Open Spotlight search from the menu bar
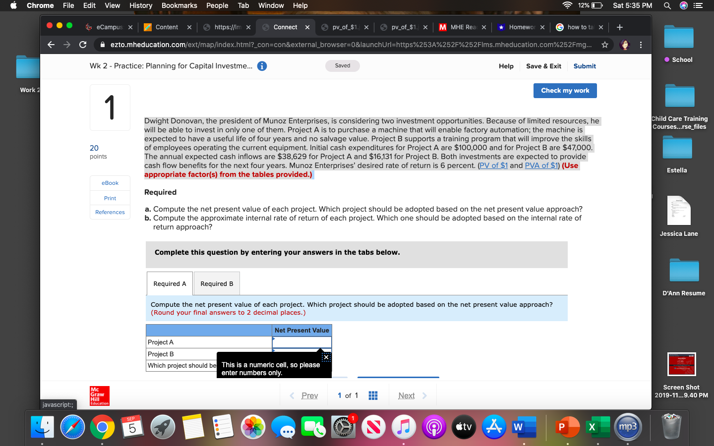 click(x=667, y=5)
